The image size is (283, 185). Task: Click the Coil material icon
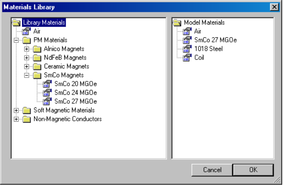click(187, 57)
